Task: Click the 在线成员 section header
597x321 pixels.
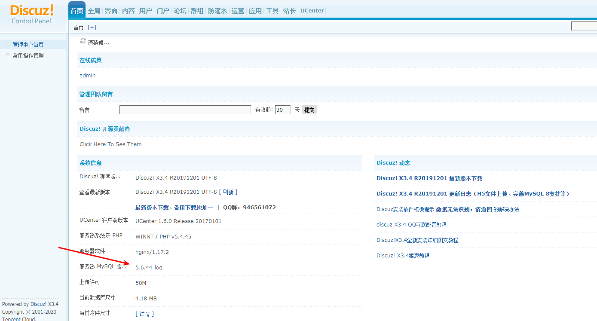Action: [91, 61]
